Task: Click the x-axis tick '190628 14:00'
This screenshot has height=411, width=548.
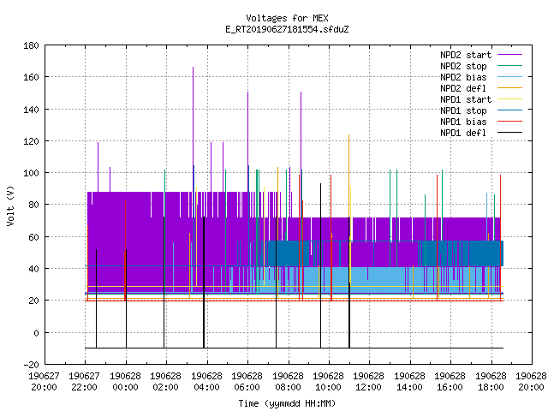Action: 409,382
